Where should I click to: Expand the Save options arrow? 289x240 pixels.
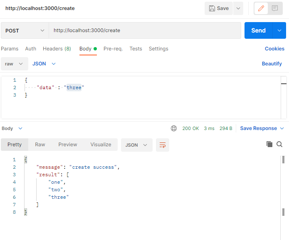pyautogui.click(x=238, y=8)
